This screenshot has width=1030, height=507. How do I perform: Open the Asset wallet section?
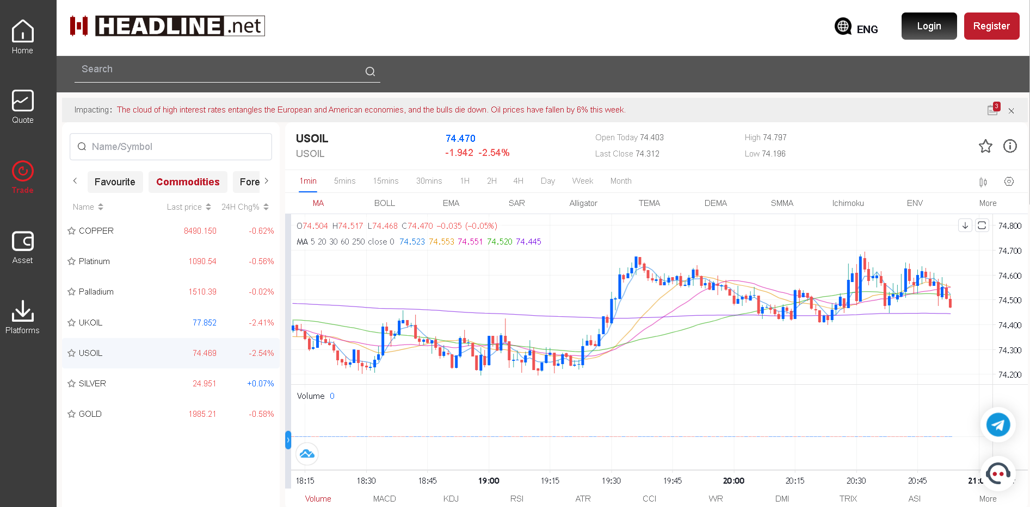[22, 247]
